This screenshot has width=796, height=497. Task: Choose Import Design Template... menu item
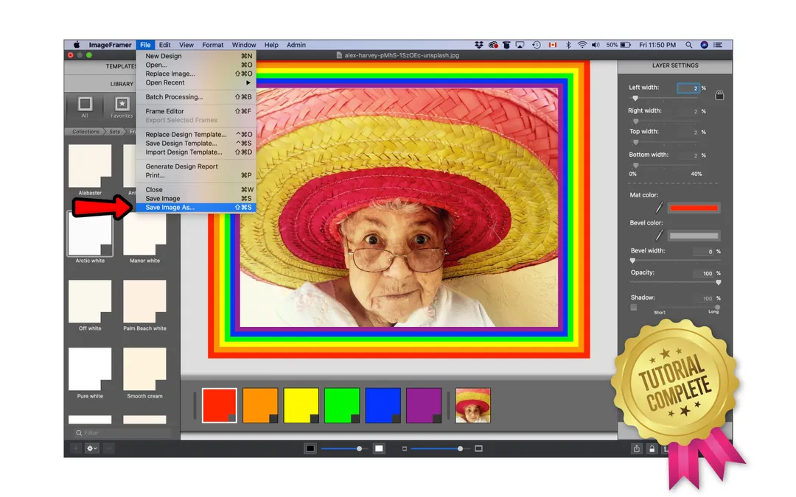196,152
